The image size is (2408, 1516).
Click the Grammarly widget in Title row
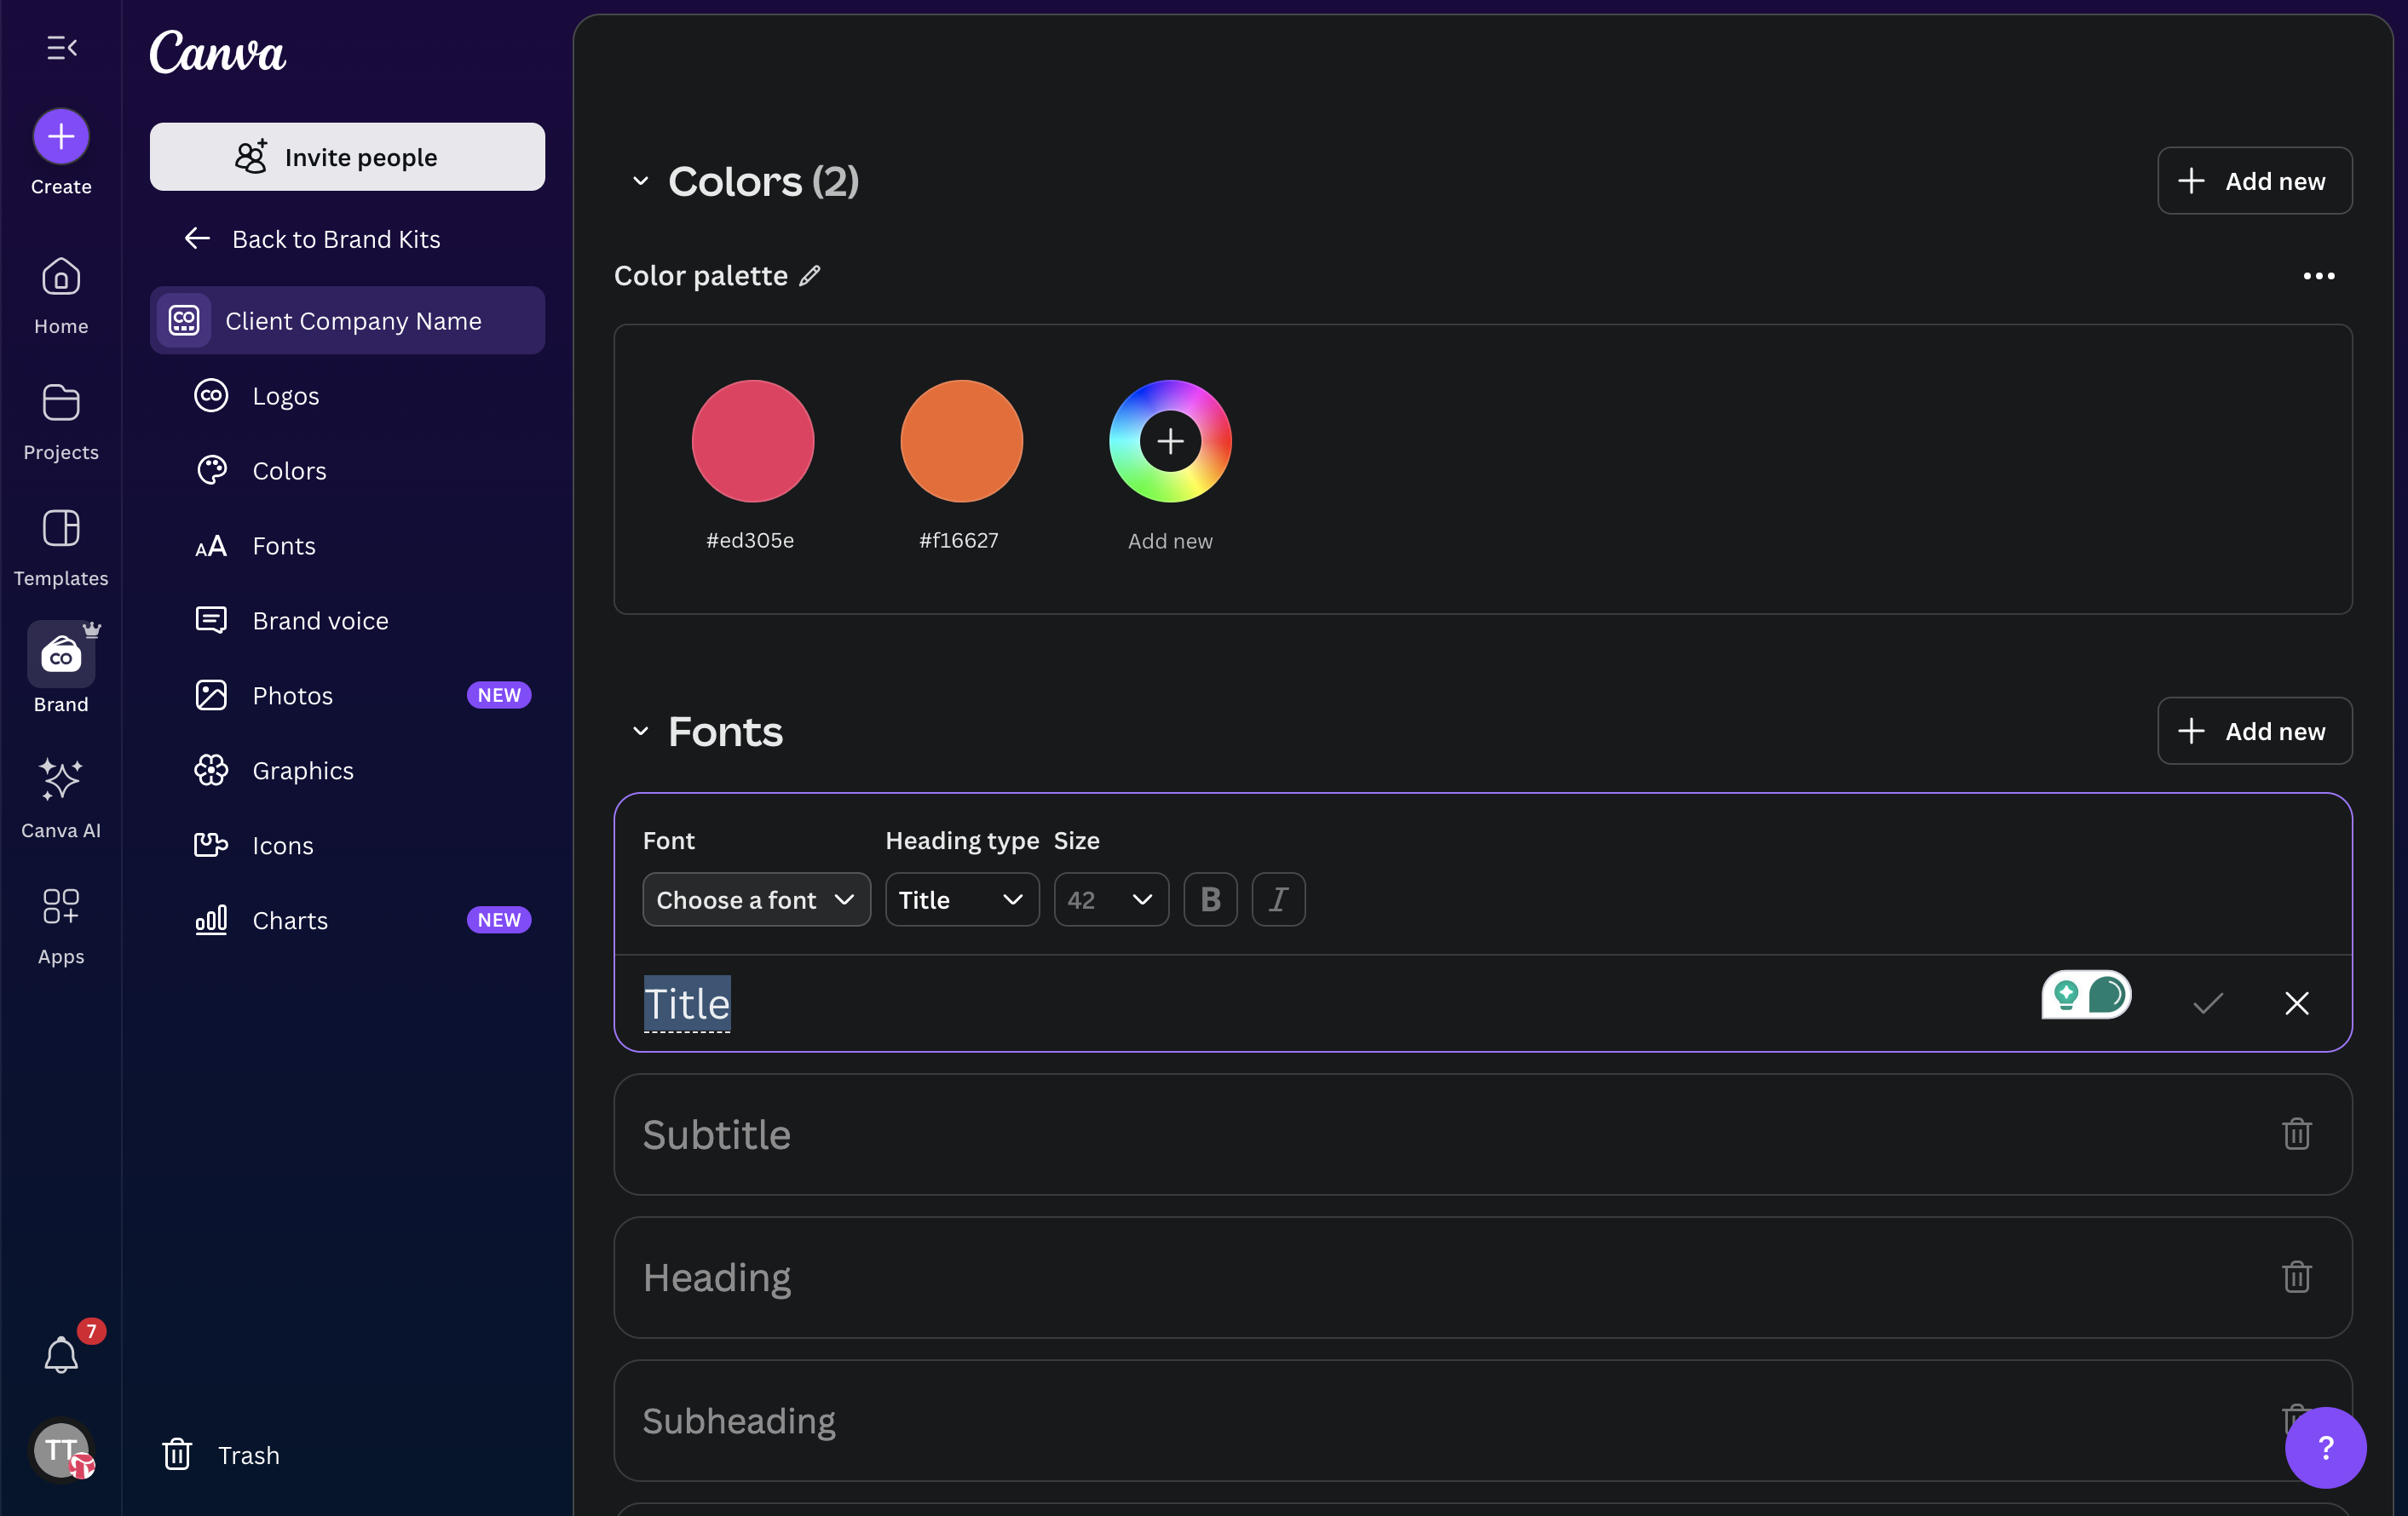click(x=2086, y=995)
